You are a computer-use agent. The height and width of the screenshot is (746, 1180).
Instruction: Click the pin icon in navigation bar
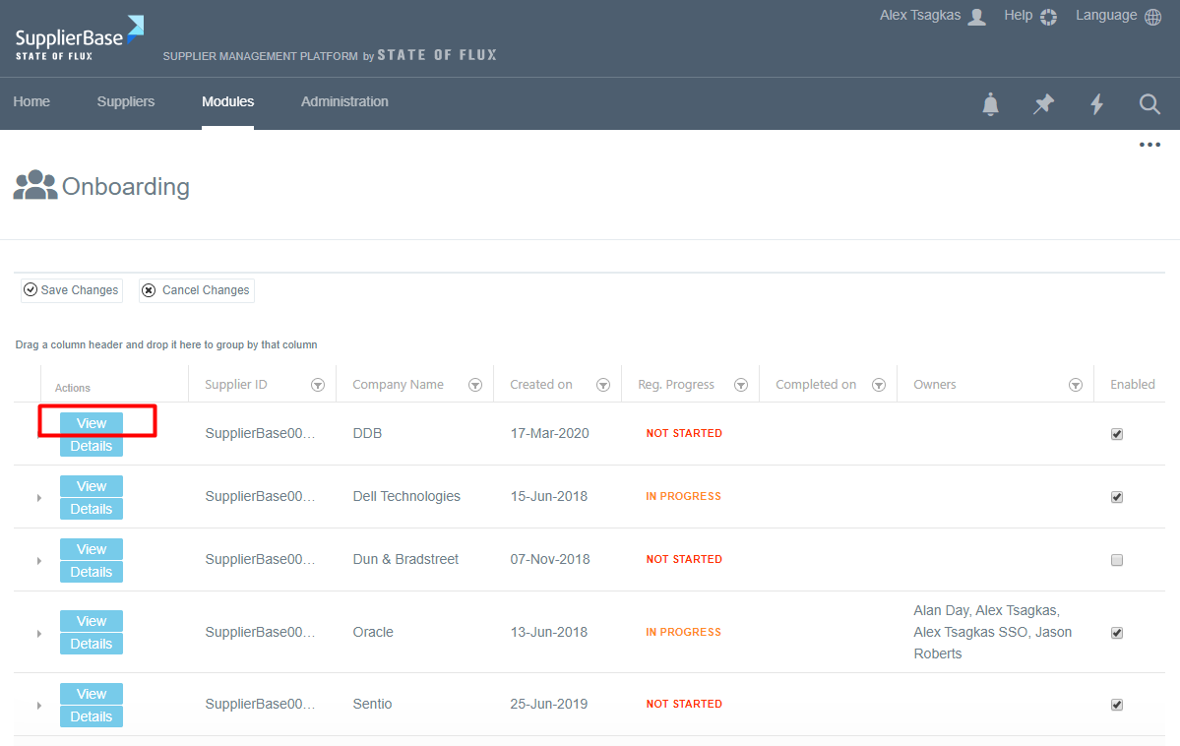tap(1043, 104)
